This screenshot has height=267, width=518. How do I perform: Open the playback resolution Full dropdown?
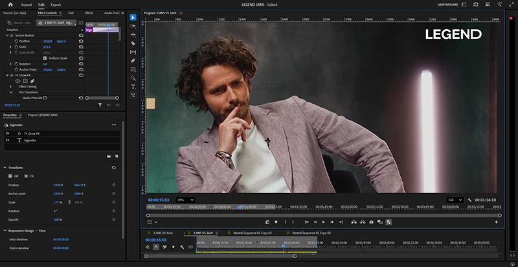(x=455, y=200)
